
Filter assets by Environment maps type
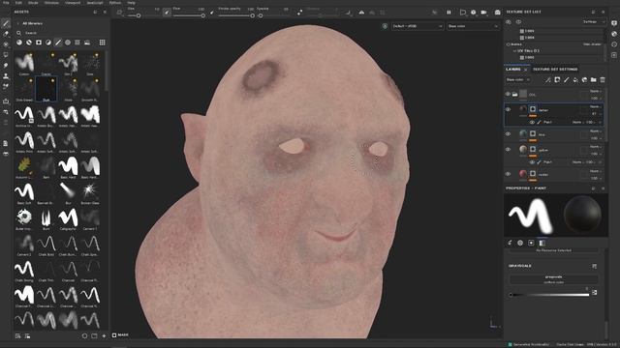coord(87,43)
